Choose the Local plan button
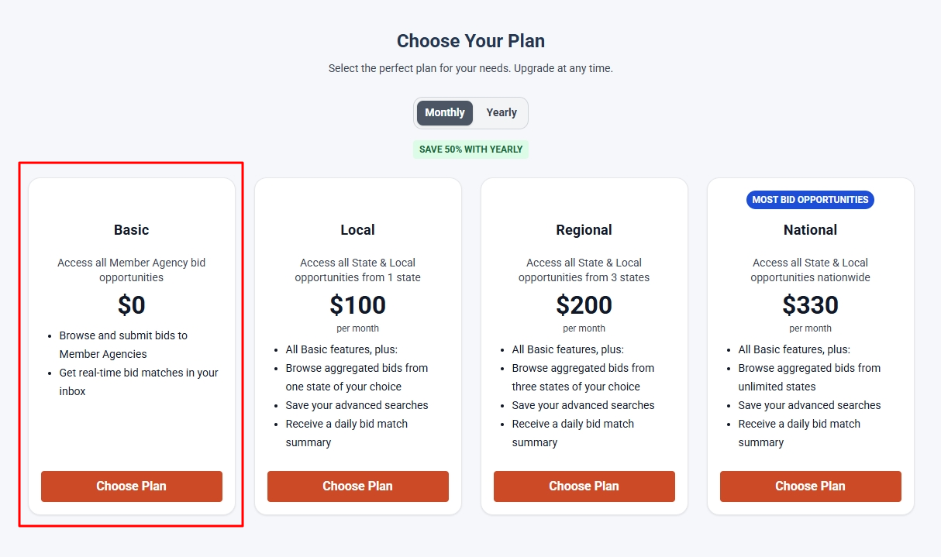This screenshot has height=557, width=941. pos(357,487)
